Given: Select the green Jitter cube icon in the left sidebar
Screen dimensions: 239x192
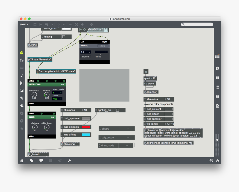Looking at the screenshot, I should pos(22,52).
